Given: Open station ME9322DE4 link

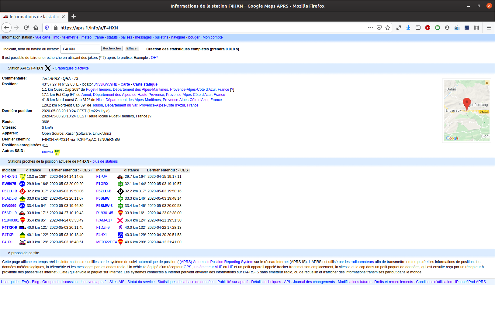Looking at the screenshot, I should (106, 242).
